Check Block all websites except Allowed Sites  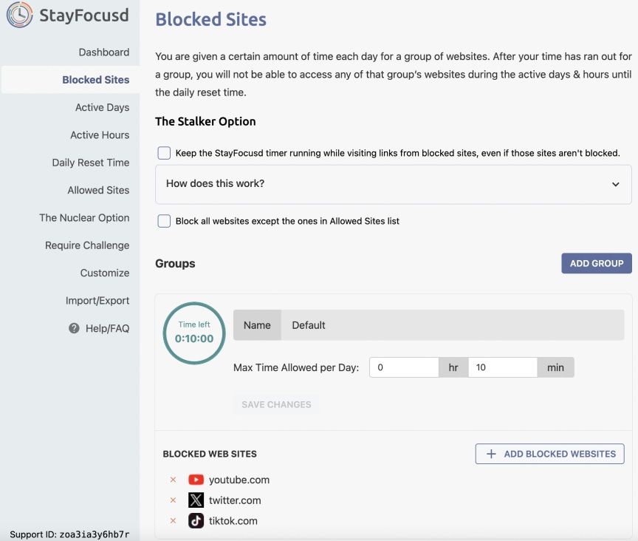pyautogui.click(x=164, y=221)
